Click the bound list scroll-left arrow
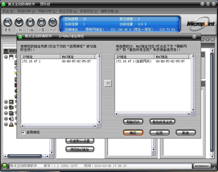 (x=23, y=126)
